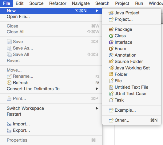
Task: Click the Import icon
Action: click(x=9, y=124)
